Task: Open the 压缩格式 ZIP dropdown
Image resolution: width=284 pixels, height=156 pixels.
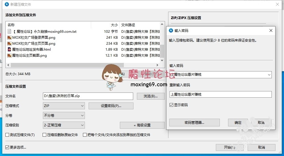Action: [64, 106]
